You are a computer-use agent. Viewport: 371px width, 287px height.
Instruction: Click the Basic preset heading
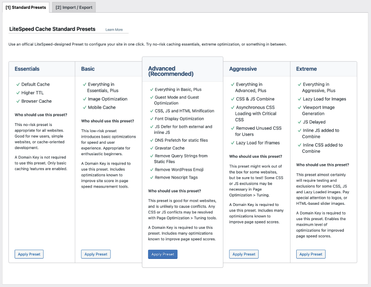click(88, 69)
